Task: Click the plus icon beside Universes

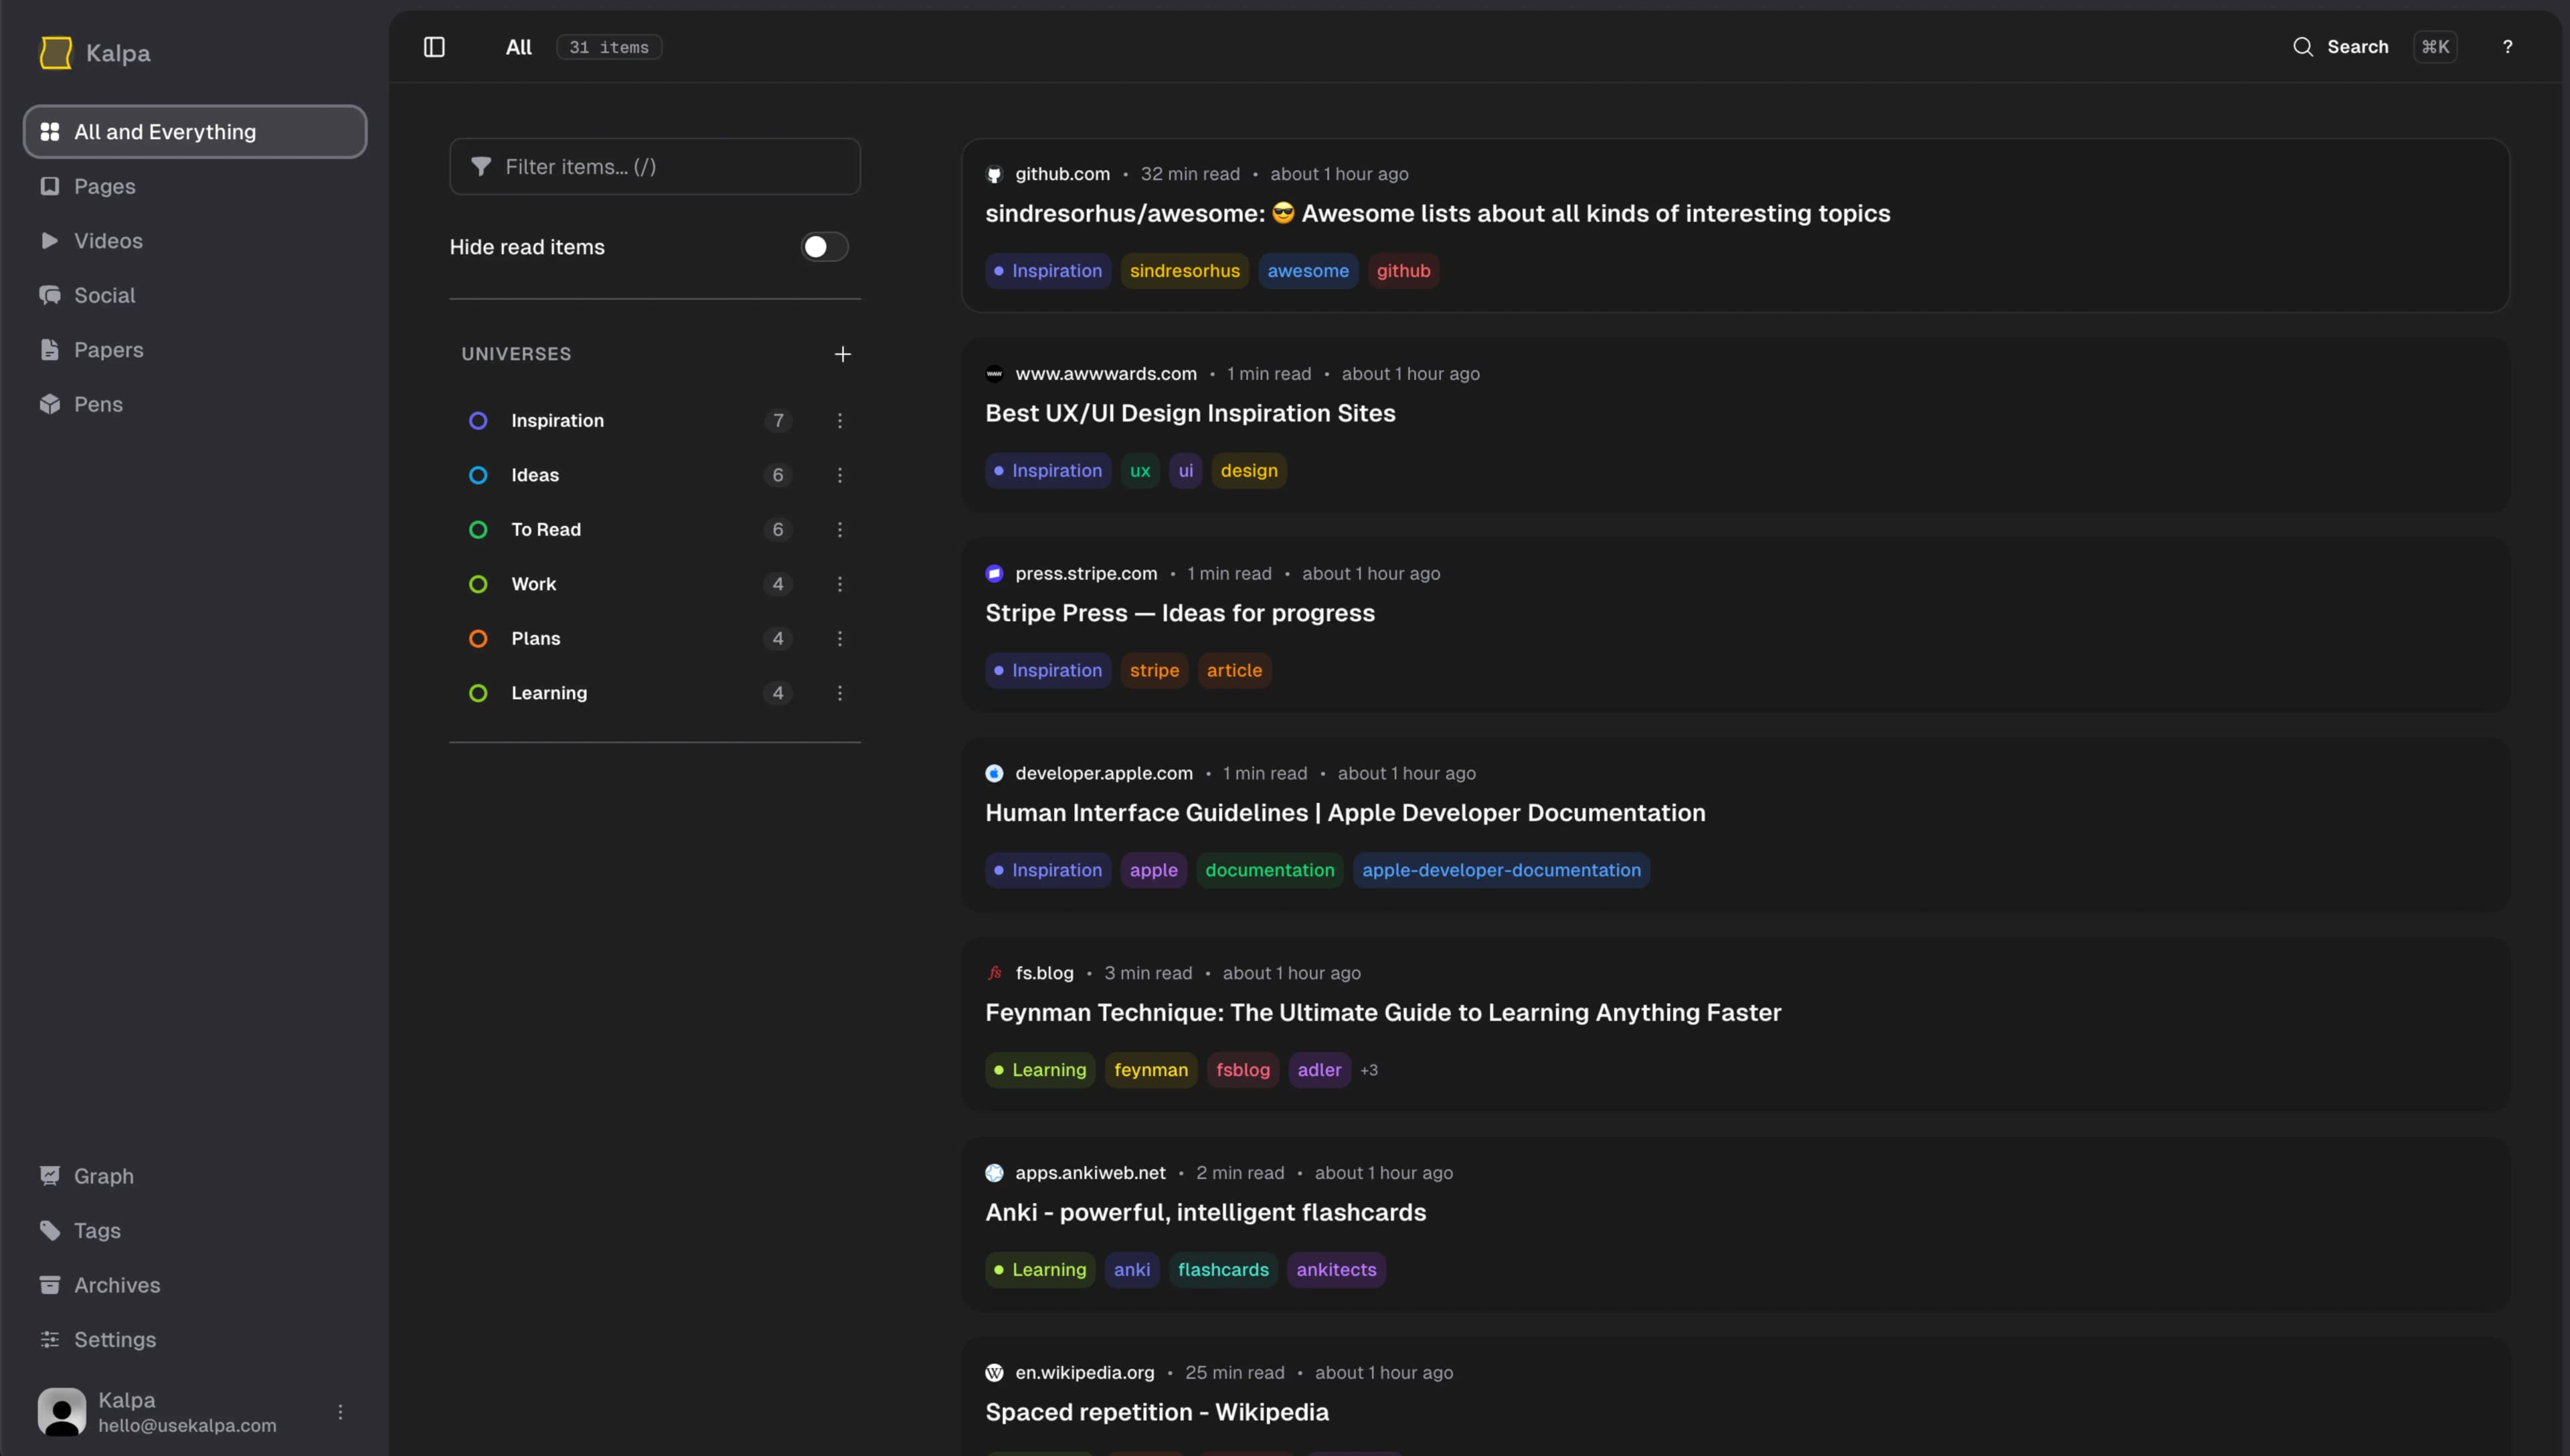Action: 842,354
